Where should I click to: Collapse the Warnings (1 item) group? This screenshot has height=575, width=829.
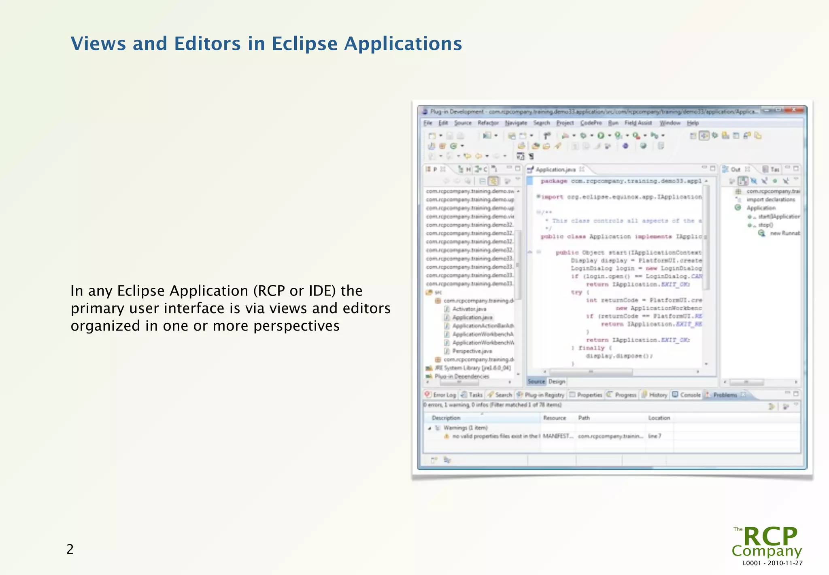click(430, 428)
